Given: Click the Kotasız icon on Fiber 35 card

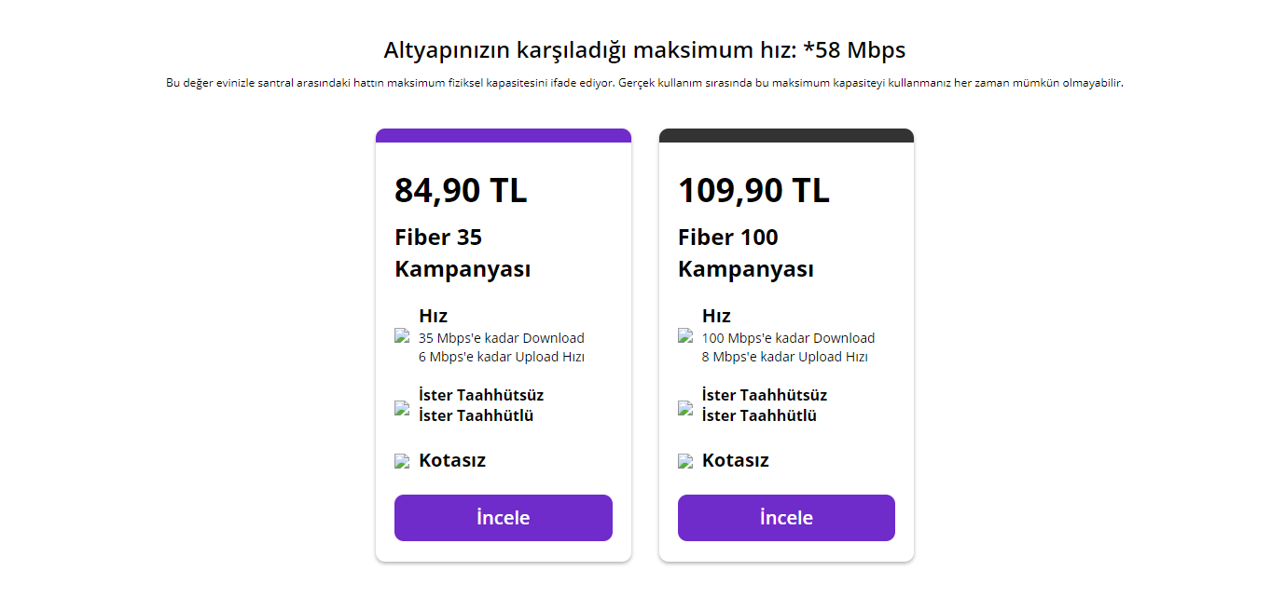Looking at the screenshot, I should 402,460.
